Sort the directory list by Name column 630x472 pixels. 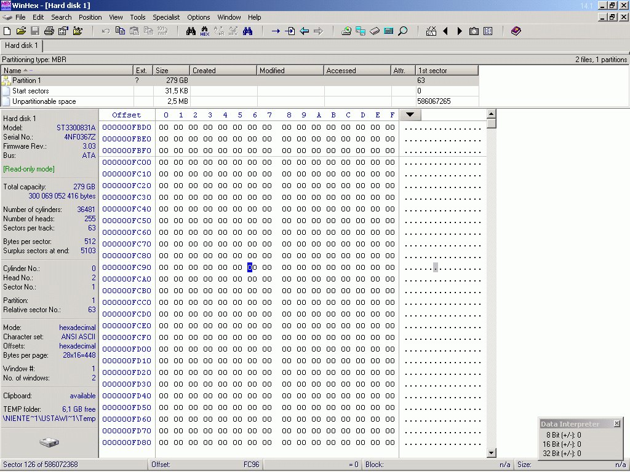click(66, 71)
